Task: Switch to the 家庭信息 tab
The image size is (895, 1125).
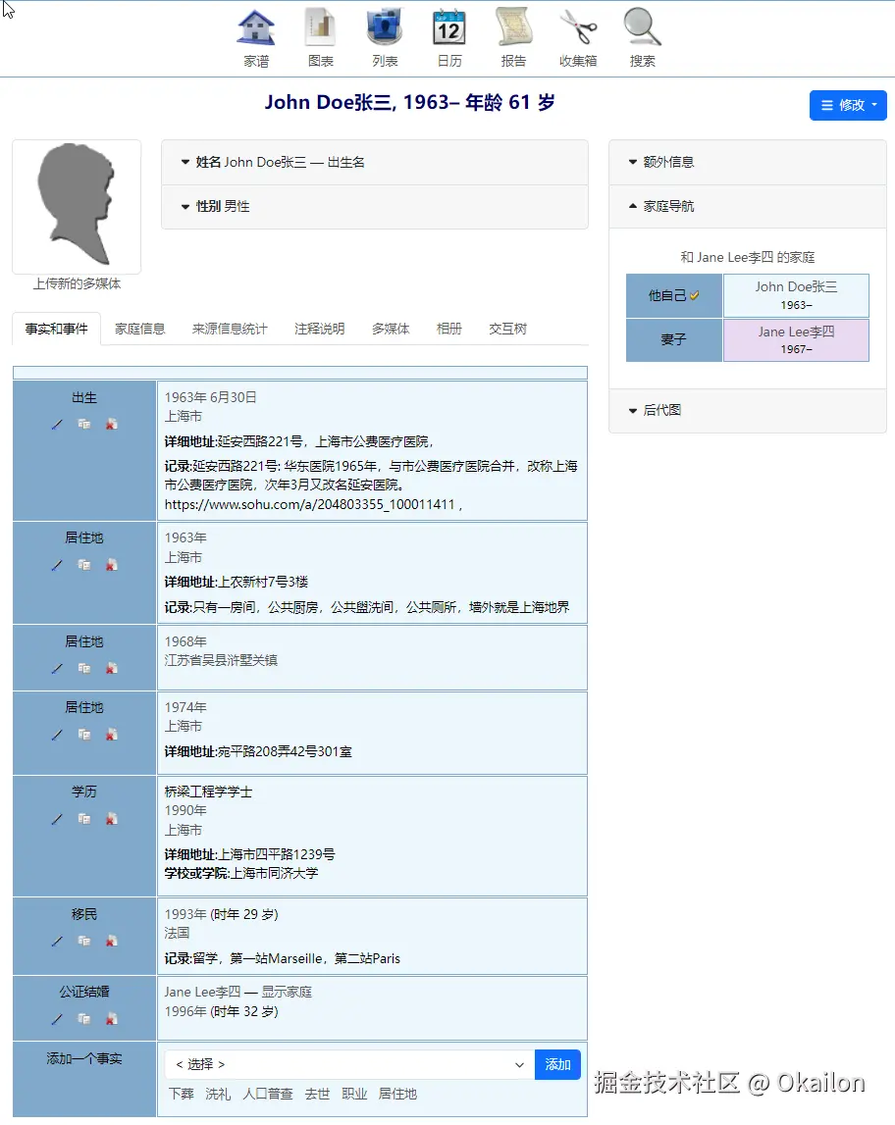Action: click(x=140, y=329)
